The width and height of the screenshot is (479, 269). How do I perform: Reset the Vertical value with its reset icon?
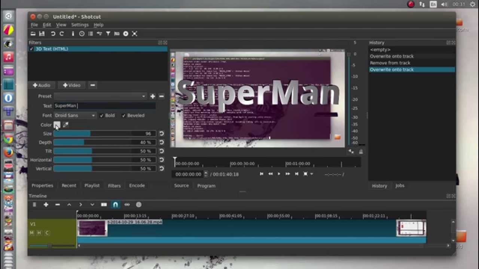pyautogui.click(x=162, y=168)
